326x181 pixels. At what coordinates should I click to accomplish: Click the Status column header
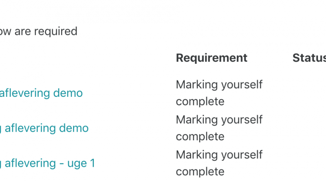pos(309,58)
